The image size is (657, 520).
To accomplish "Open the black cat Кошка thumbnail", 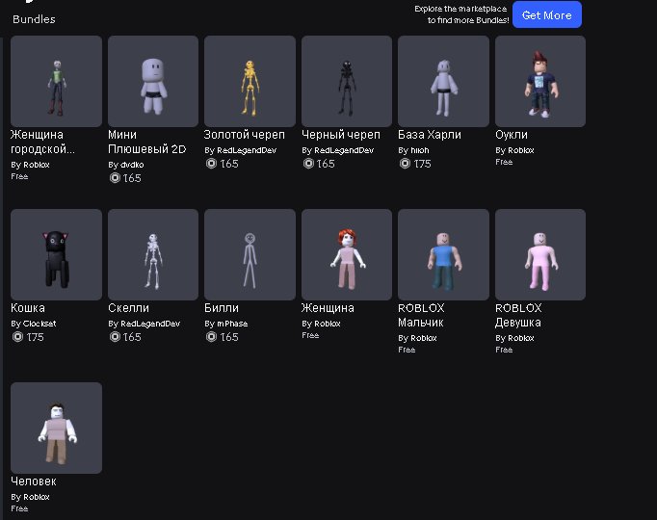I will tap(56, 254).
